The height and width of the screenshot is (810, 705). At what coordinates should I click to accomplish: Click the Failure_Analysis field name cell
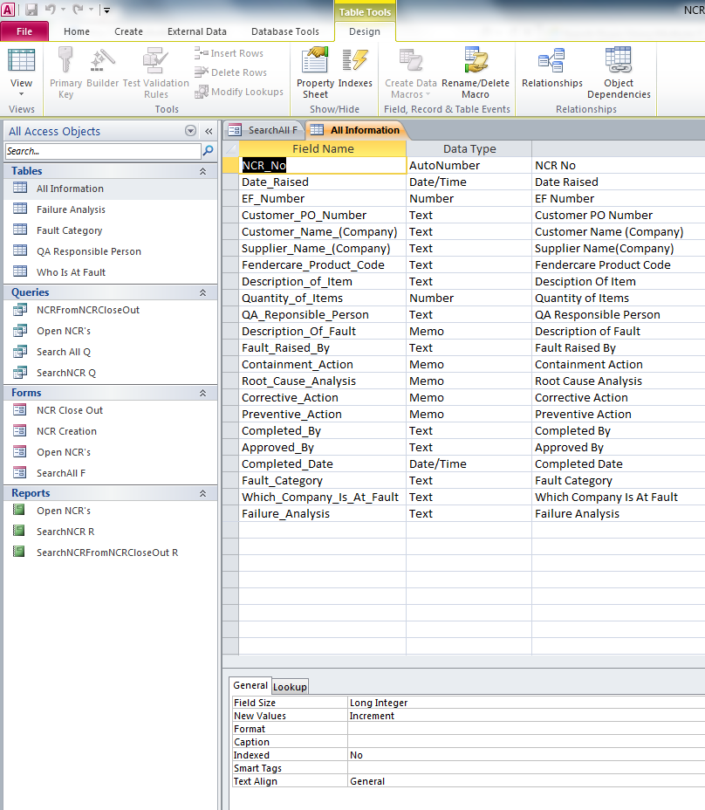click(322, 513)
